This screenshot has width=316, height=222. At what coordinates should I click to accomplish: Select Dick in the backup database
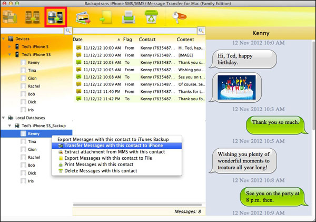[x=32, y=173]
